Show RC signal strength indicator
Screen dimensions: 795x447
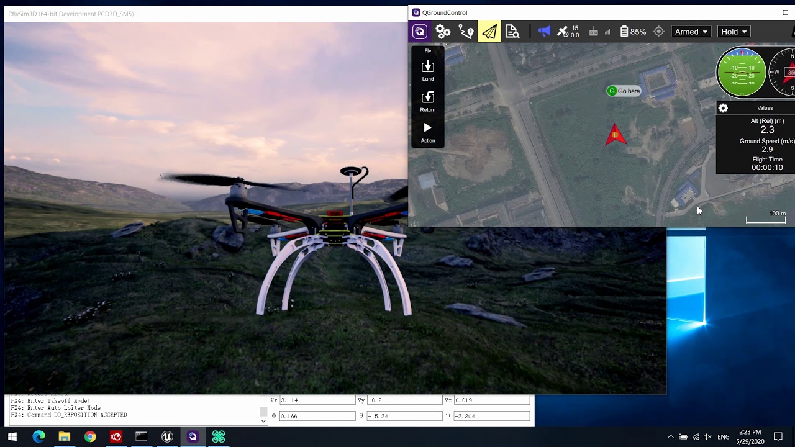click(599, 32)
